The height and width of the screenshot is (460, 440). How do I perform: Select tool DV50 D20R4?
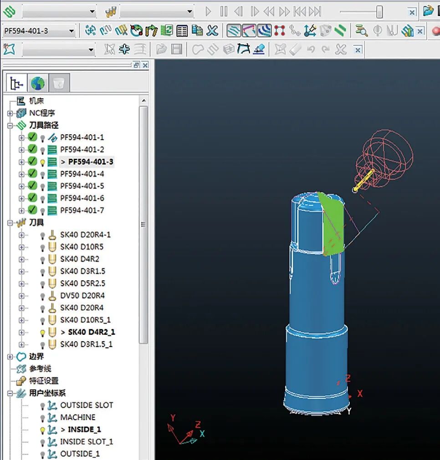coord(82,296)
